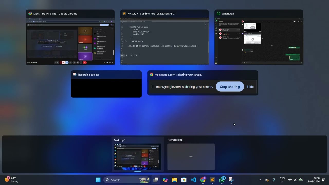Click Chrome icon in sharing-screen window title
The image size is (329, 185).
pos(151,75)
